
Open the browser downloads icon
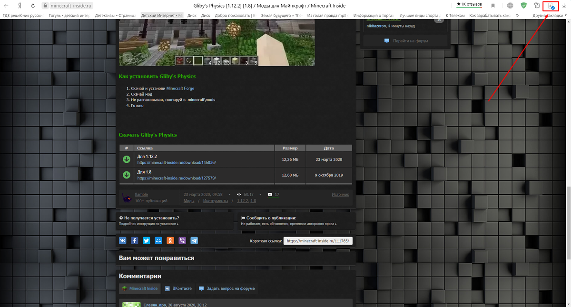point(564,6)
